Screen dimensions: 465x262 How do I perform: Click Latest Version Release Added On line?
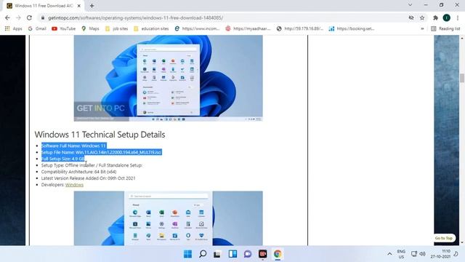pos(88,178)
